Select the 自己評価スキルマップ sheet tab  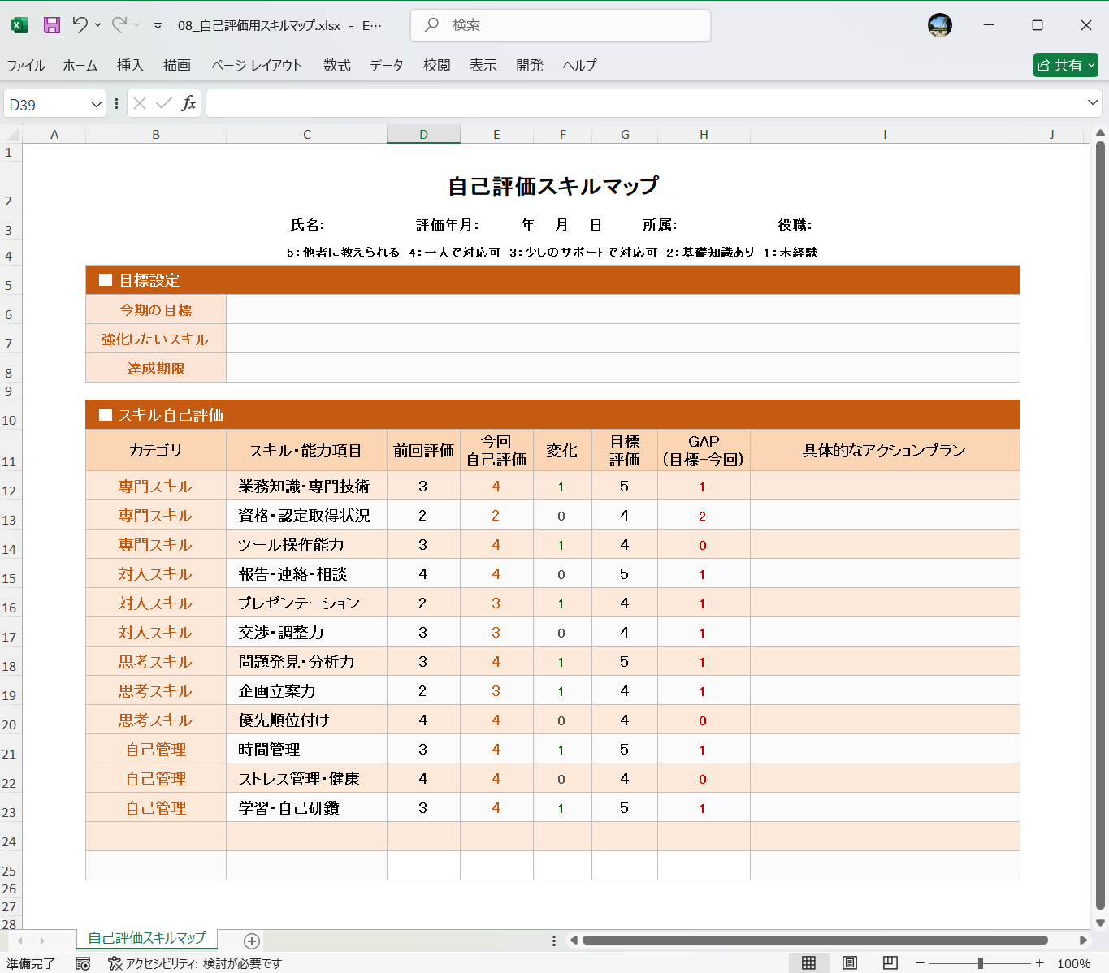(147, 938)
